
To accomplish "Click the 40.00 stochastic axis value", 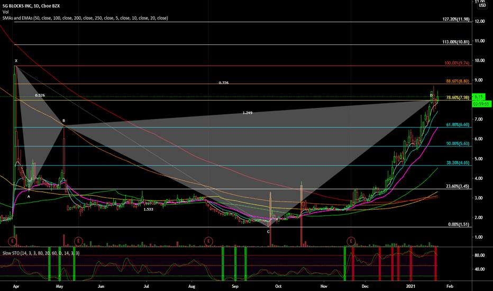I will click(479, 269).
